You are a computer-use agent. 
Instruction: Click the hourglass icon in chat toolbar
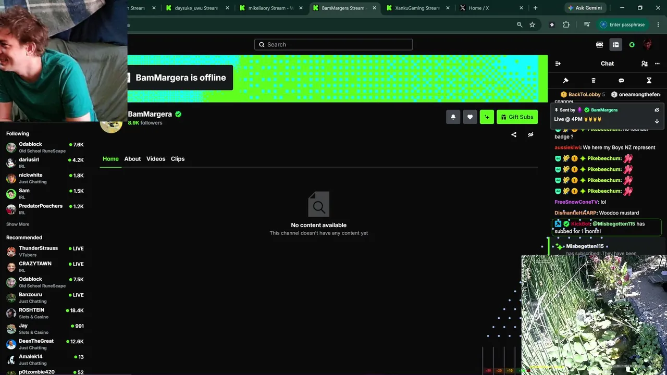click(x=649, y=81)
